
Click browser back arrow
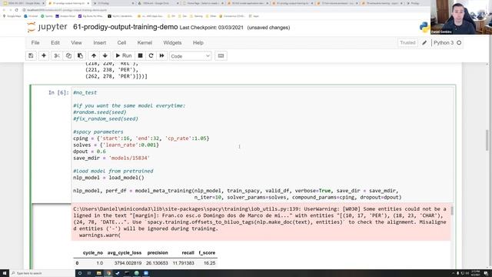pyautogui.click(x=4, y=10)
